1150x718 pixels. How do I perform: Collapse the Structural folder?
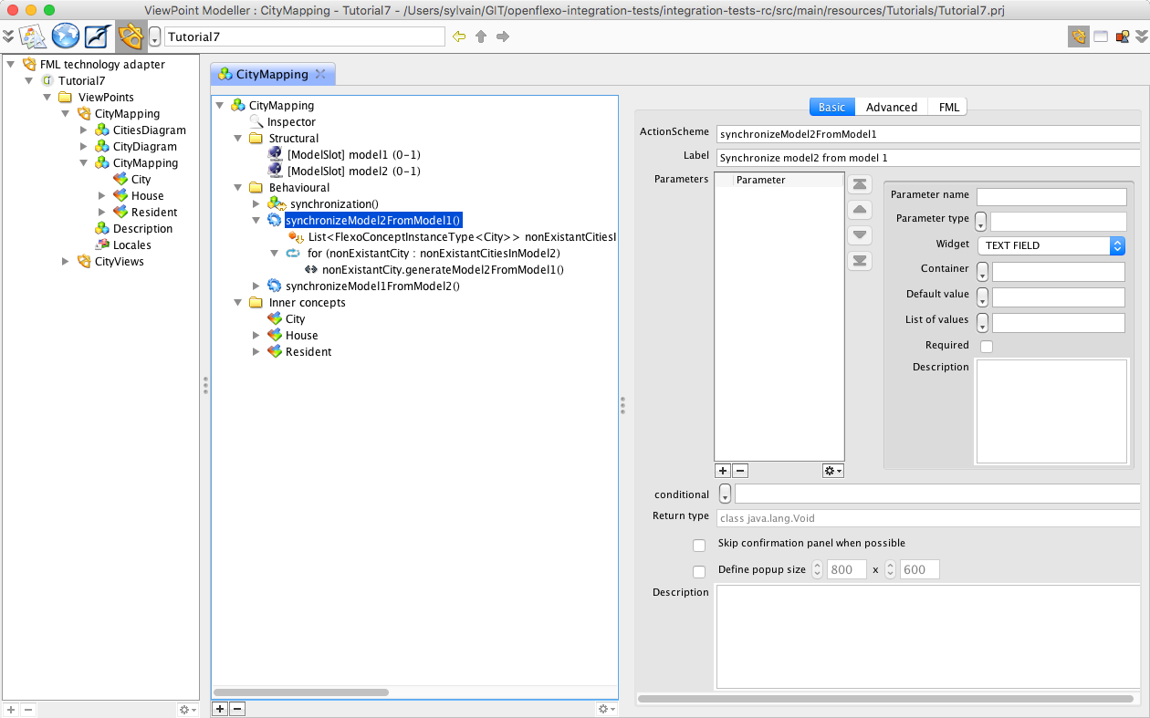click(x=238, y=138)
